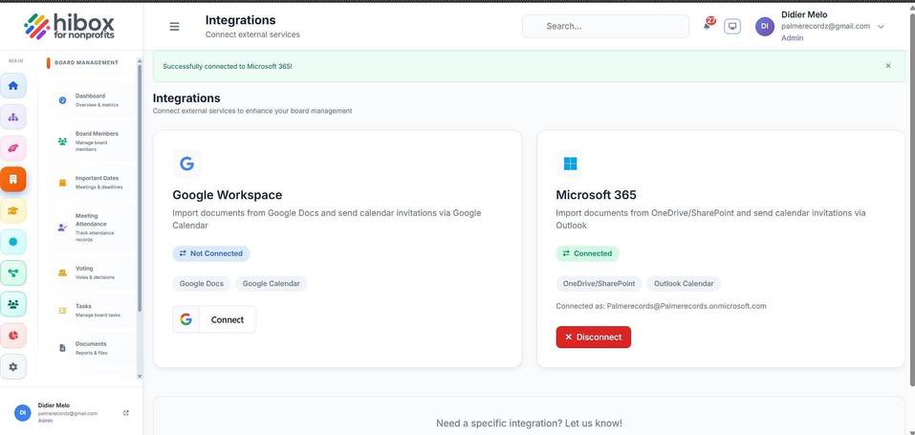Viewport: 915px width, 435px height.
Task: Click the Google Workspace card title
Action: click(x=227, y=195)
